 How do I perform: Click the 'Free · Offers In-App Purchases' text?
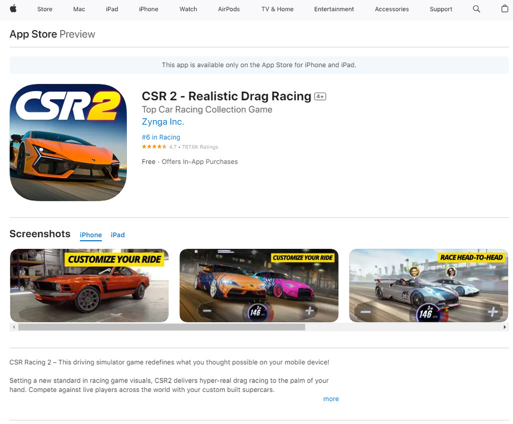190,162
